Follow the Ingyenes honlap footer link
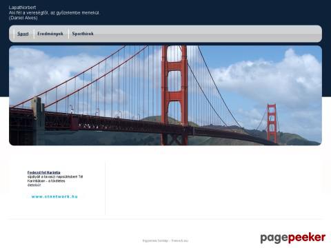This screenshot has width=331, height=248. (x=155, y=240)
